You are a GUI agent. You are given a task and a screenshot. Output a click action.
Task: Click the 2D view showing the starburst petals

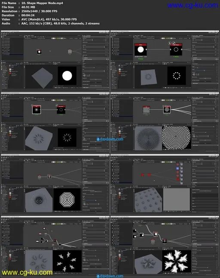coord(67,137)
